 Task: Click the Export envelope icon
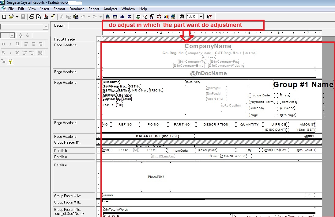46,17
